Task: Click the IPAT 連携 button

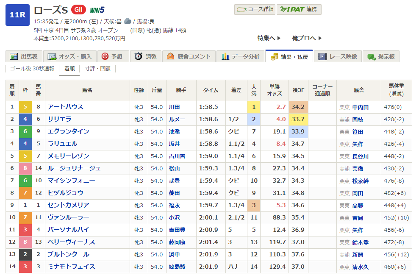Action: (x=299, y=9)
